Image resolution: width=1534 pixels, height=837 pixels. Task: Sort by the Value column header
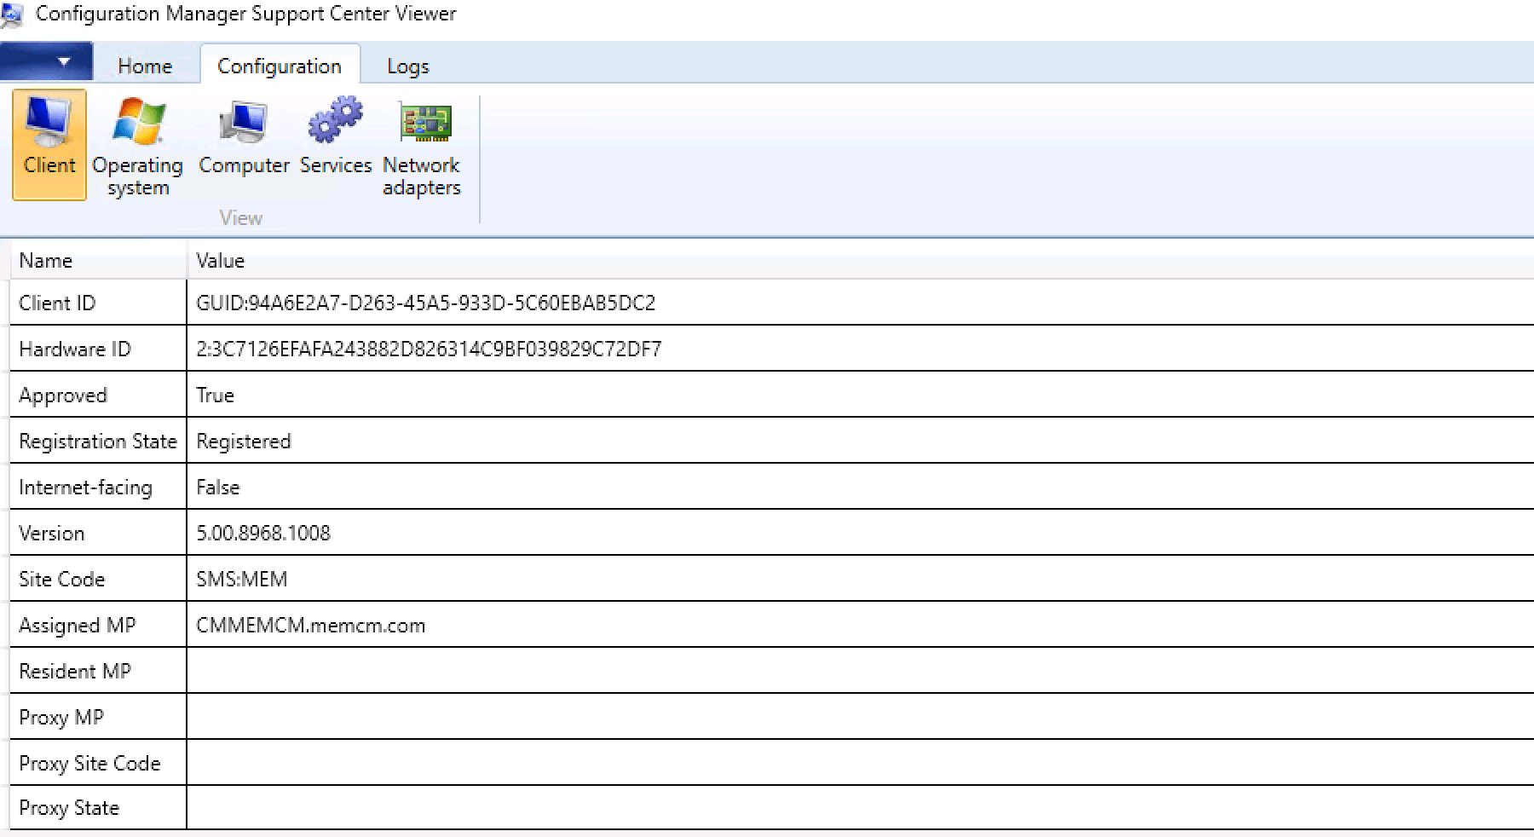(x=860, y=261)
